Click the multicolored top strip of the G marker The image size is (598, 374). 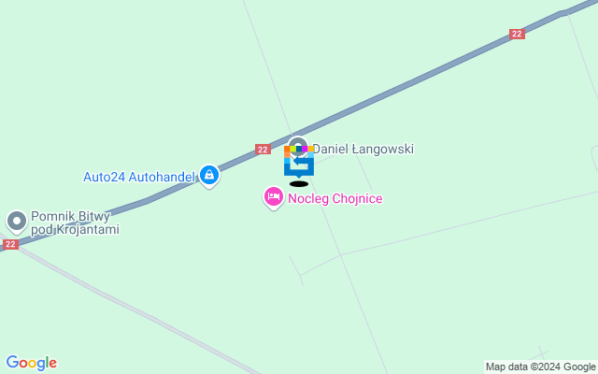(299, 149)
